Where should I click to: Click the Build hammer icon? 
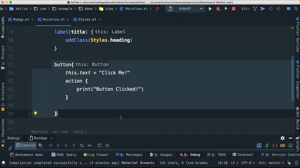click(x=157, y=9)
